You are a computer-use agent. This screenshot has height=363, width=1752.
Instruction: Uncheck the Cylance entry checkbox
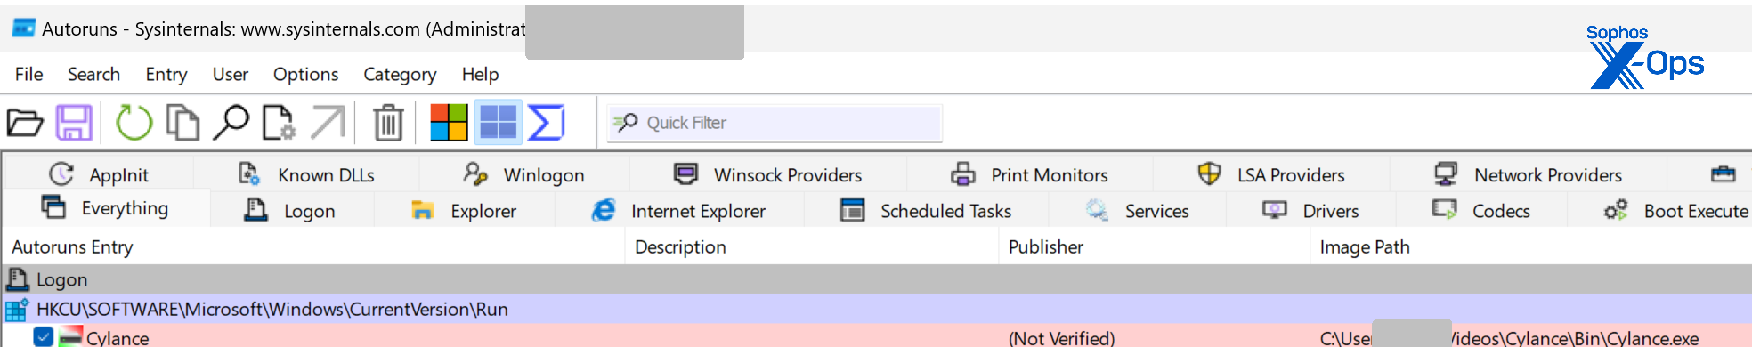coord(43,337)
